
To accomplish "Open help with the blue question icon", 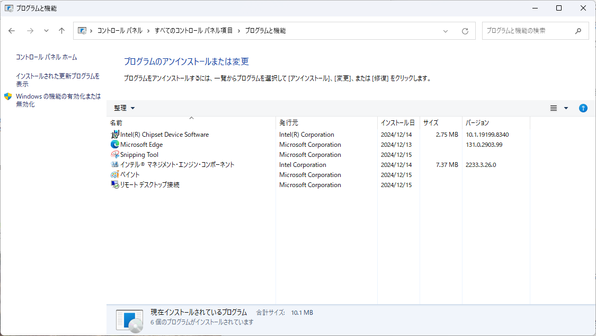I will pyautogui.click(x=583, y=108).
